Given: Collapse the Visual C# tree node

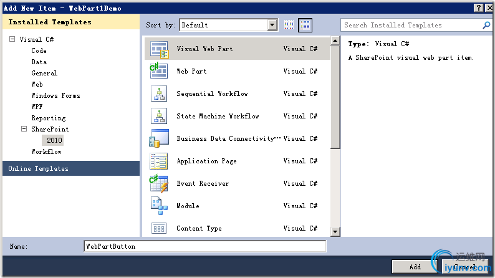Looking at the screenshot, I should [12, 39].
